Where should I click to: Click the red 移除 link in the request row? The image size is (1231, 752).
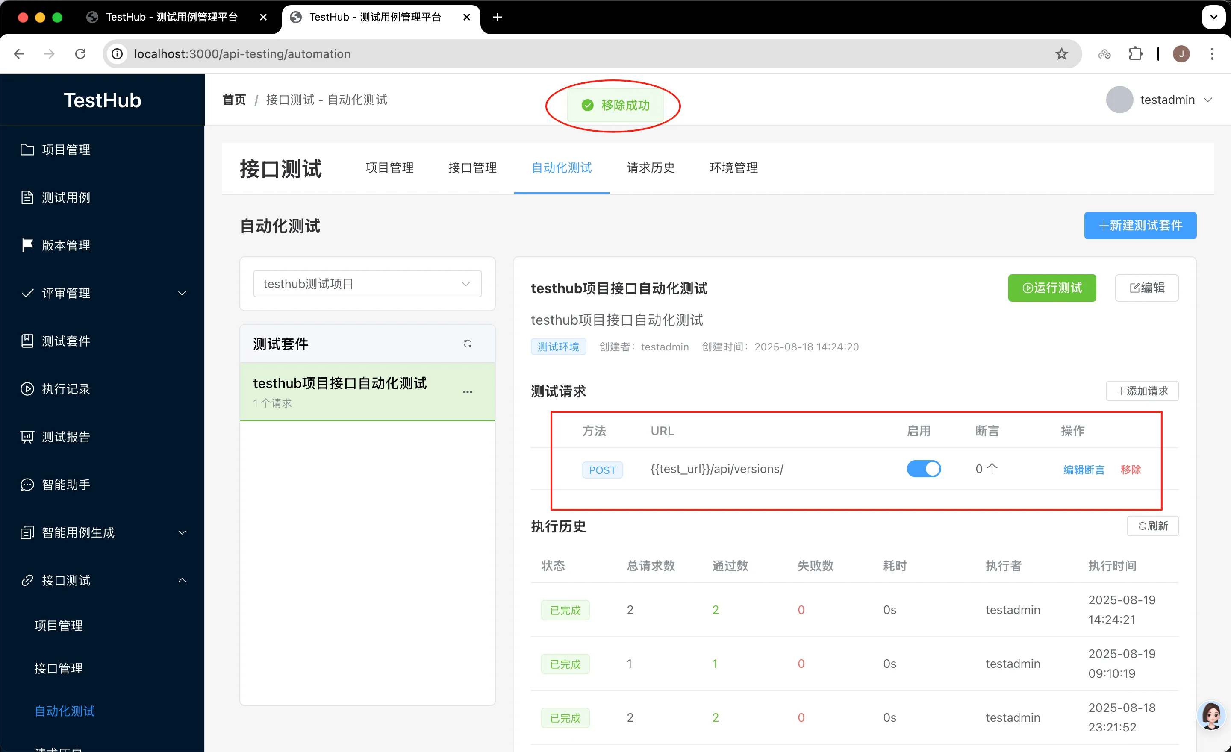pyautogui.click(x=1131, y=470)
